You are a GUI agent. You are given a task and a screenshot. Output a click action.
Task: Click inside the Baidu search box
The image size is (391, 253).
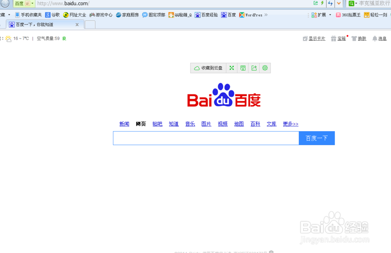(205, 138)
